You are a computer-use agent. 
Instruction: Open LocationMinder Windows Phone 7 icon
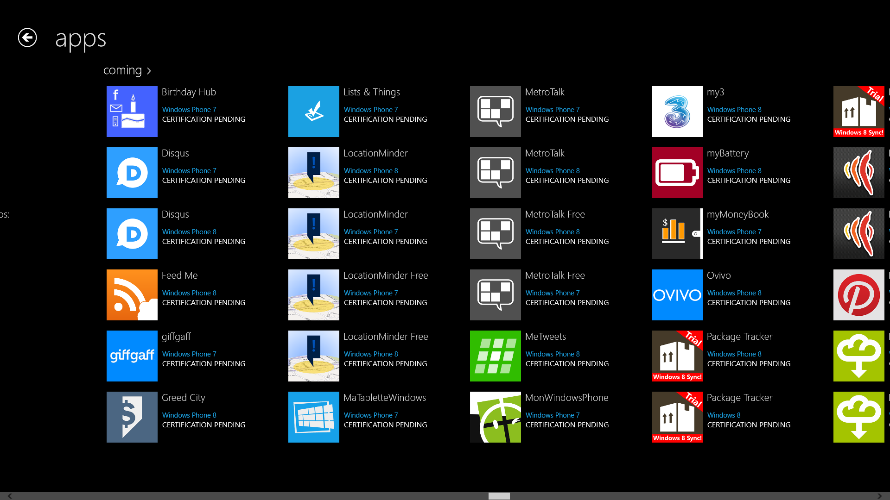[x=314, y=234]
